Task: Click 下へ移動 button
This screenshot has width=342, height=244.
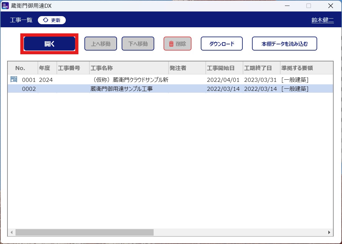Action: click(x=138, y=44)
